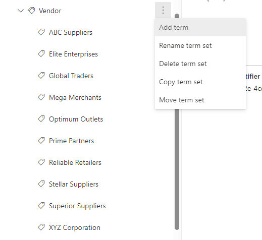
Task: Click the tag icon beside Global Traders
Action: coord(41,76)
